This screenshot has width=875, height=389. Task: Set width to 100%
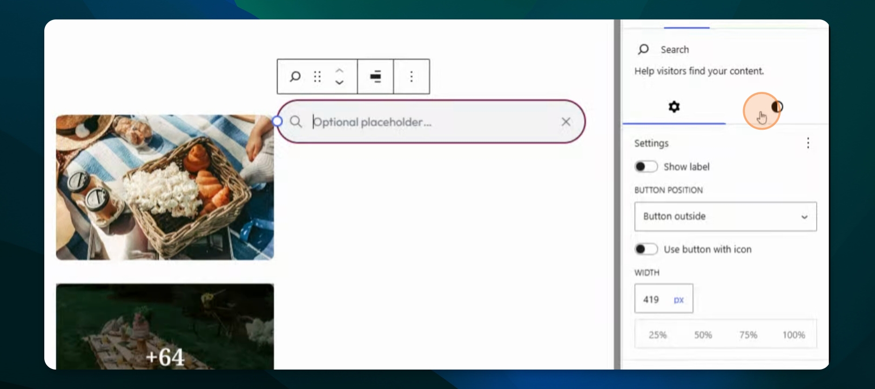[793, 335]
